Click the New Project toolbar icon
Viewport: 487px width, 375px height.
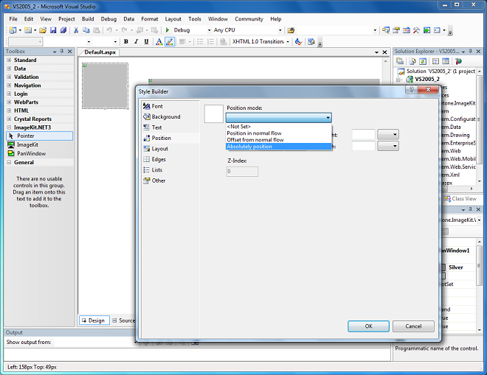point(13,30)
